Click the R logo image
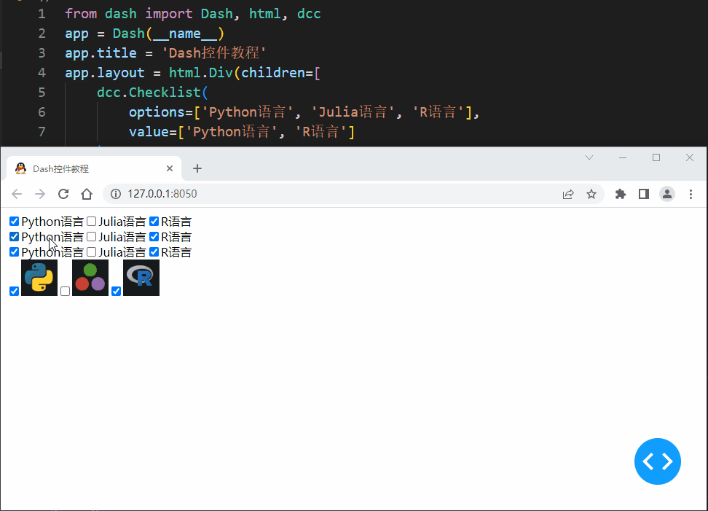 coord(141,278)
